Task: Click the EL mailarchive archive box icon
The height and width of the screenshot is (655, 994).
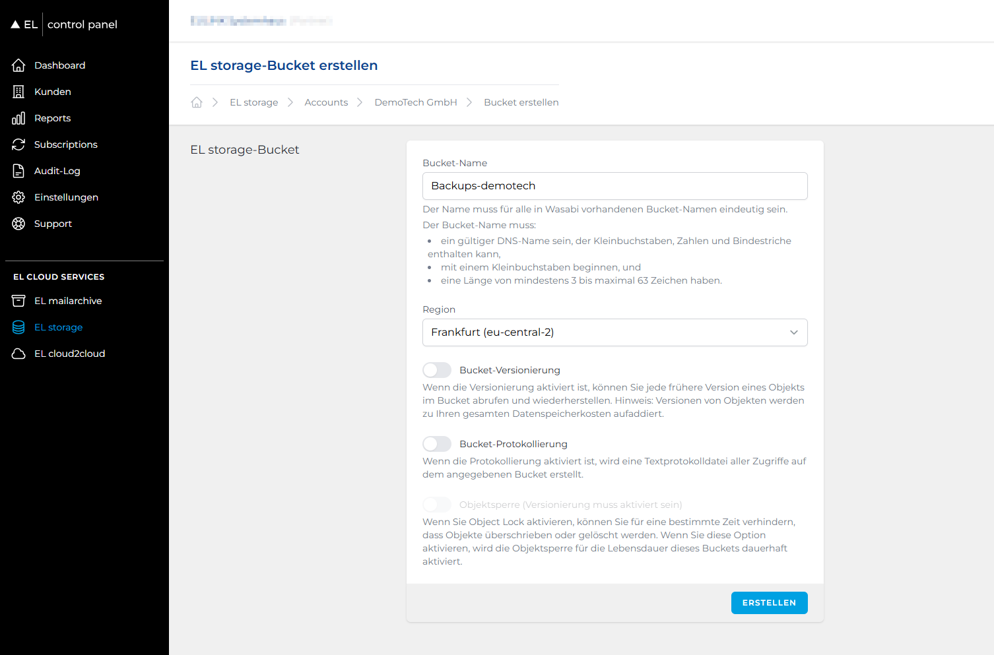Action: point(18,301)
